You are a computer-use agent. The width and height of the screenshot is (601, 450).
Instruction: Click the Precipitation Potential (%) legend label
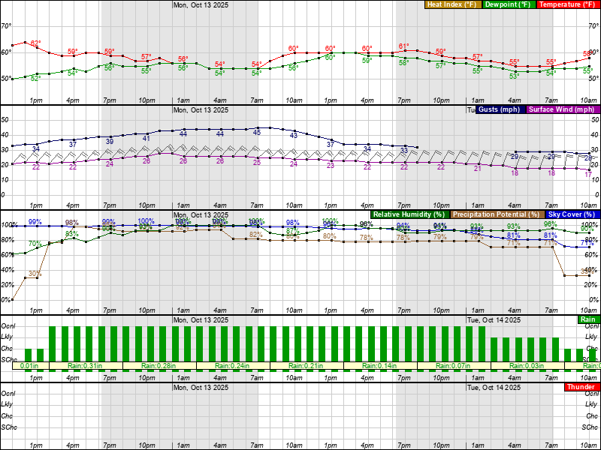tap(495, 214)
